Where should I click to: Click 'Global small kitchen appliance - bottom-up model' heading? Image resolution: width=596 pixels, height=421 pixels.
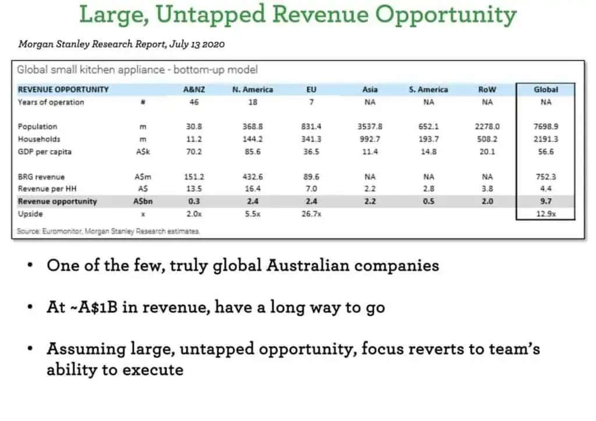point(137,70)
